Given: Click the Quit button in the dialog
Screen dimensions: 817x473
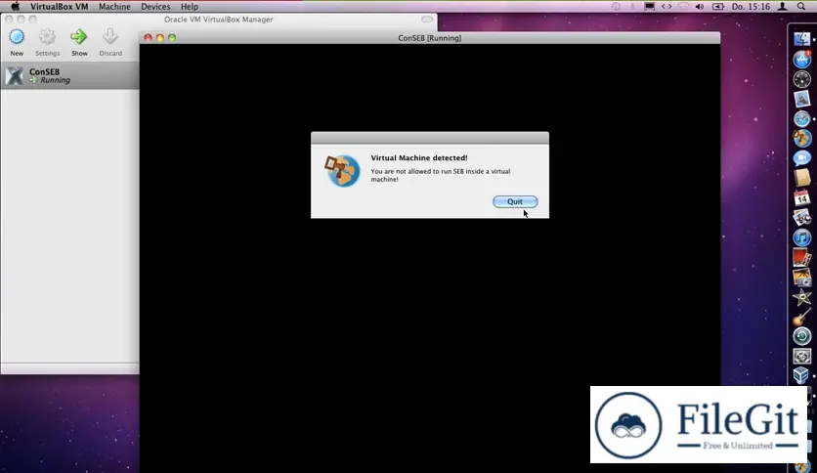Looking at the screenshot, I should pos(515,201).
